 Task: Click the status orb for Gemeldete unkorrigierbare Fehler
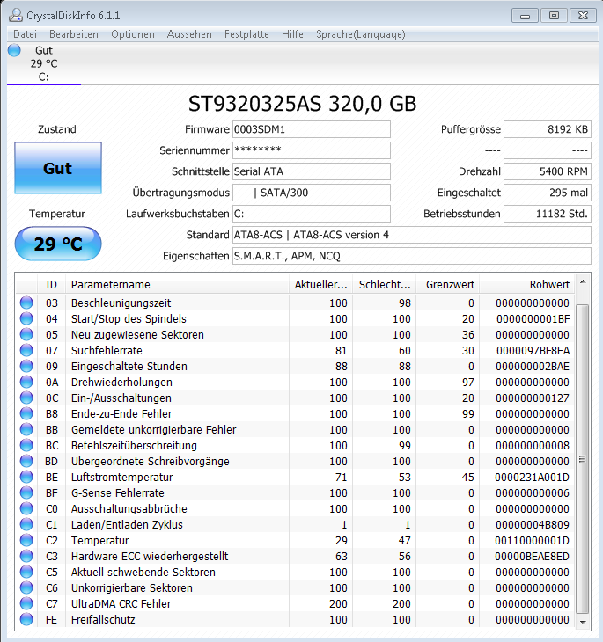[26, 429]
